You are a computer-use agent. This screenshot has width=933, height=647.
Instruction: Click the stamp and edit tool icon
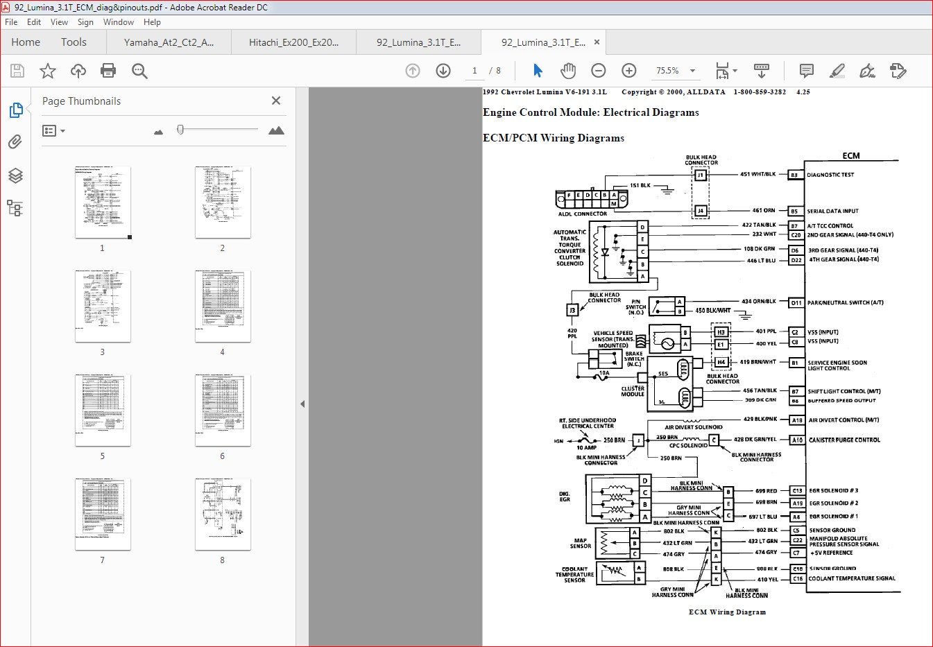coord(898,71)
